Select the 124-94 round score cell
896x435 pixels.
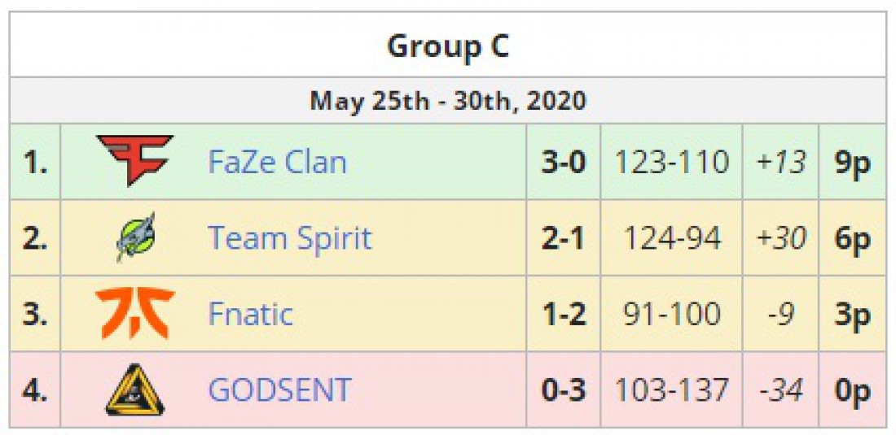671,238
